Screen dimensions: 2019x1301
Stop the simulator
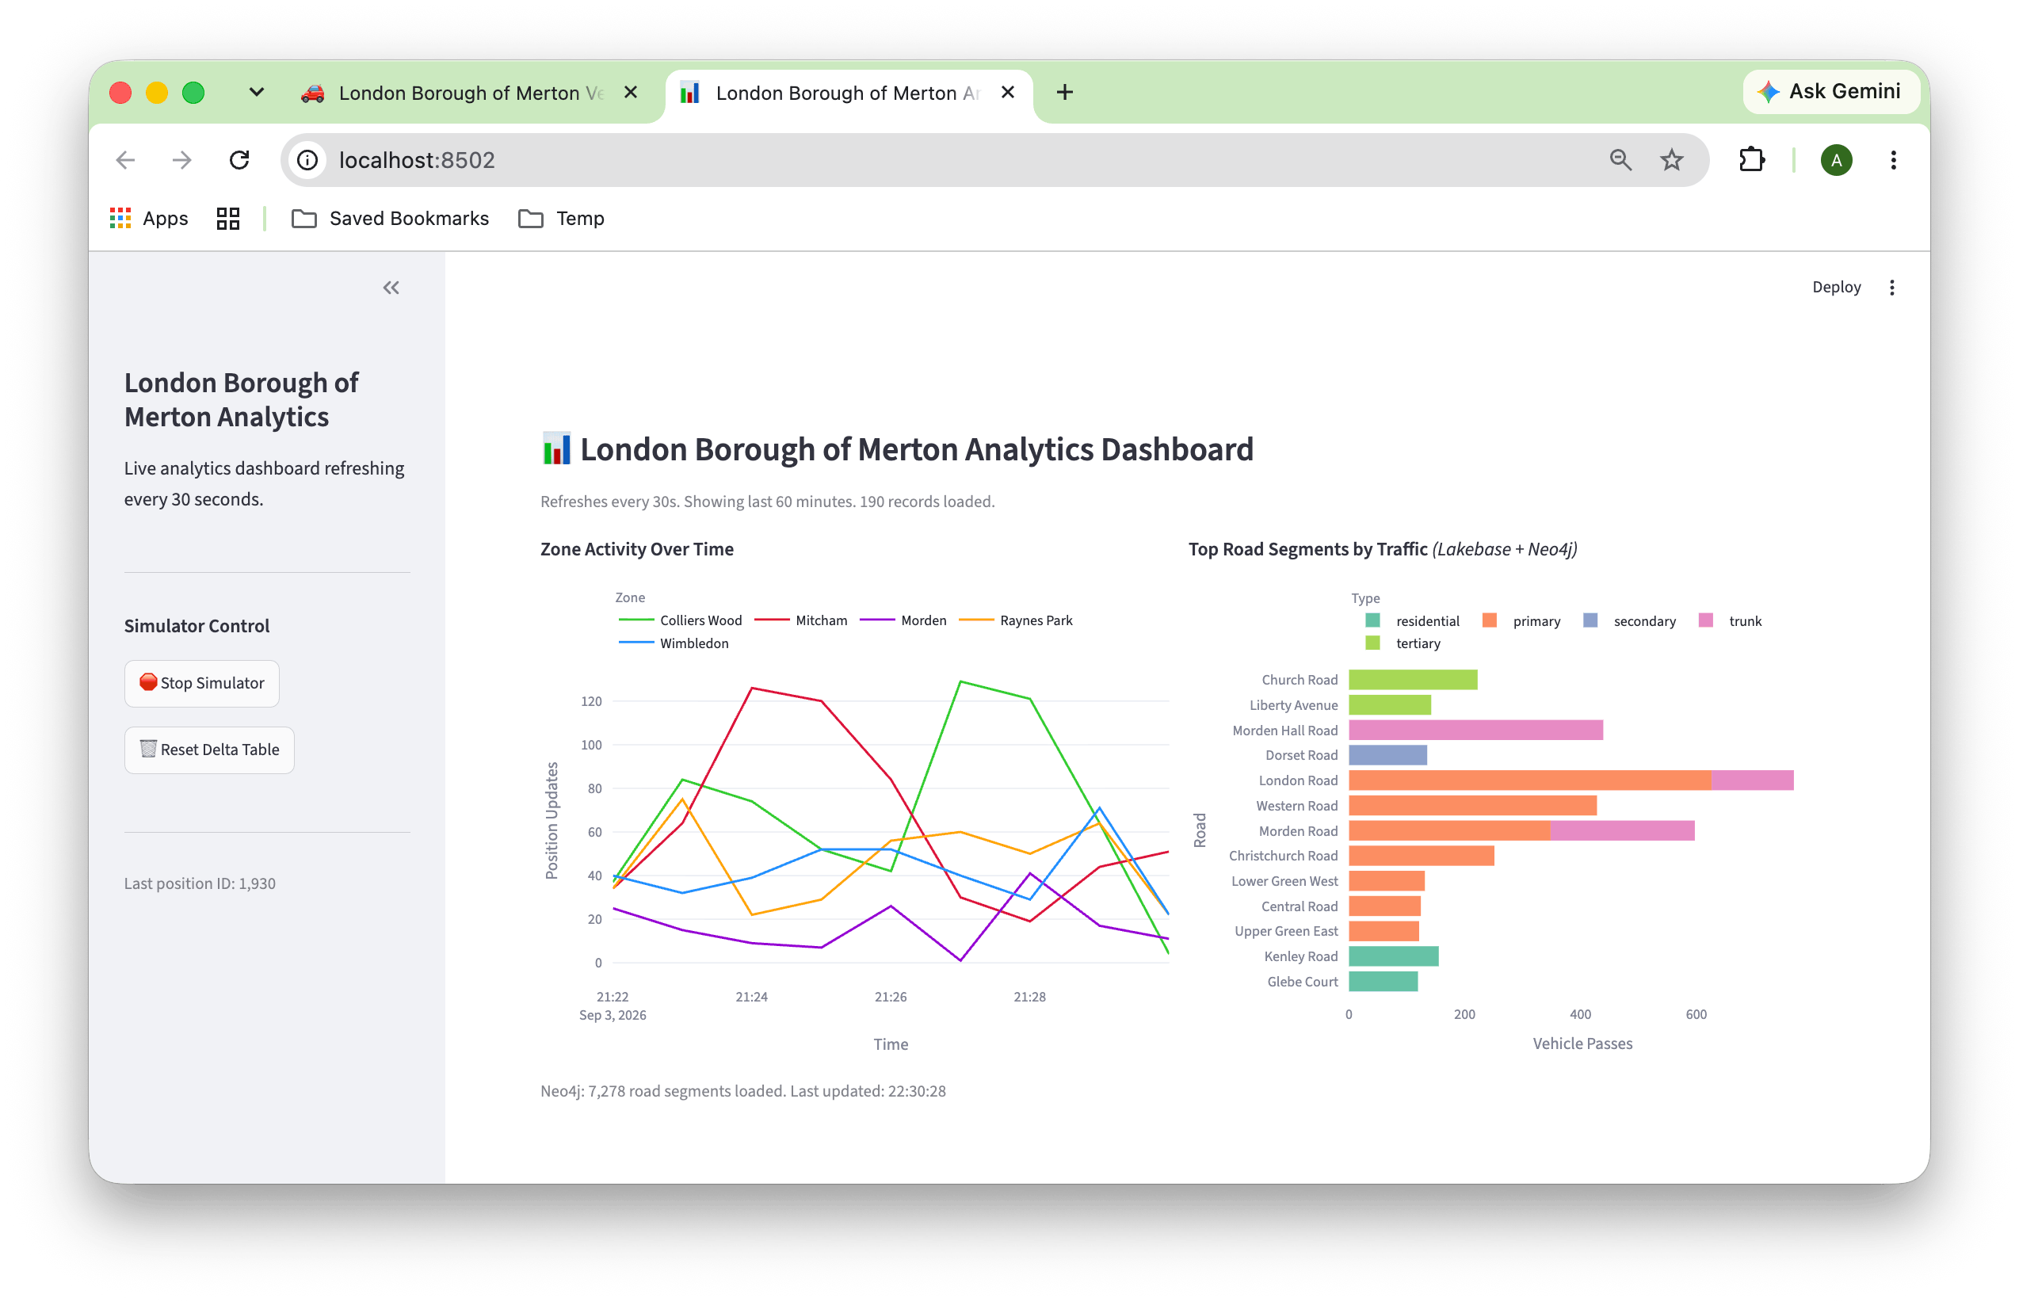click(202, 683)
